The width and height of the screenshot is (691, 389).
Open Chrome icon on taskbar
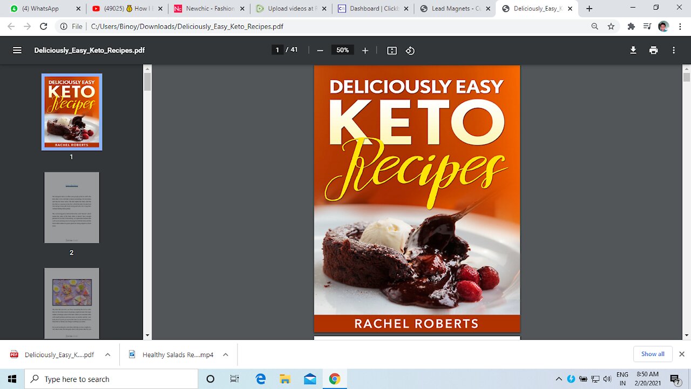tap(335, 379)
